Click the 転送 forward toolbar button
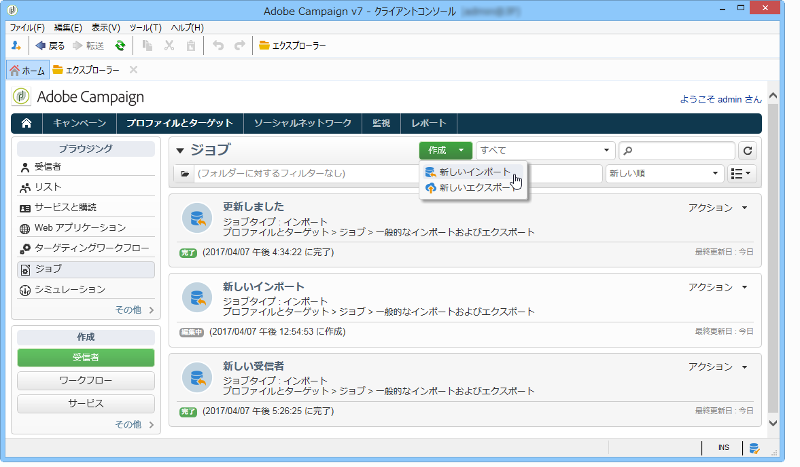 88,46
